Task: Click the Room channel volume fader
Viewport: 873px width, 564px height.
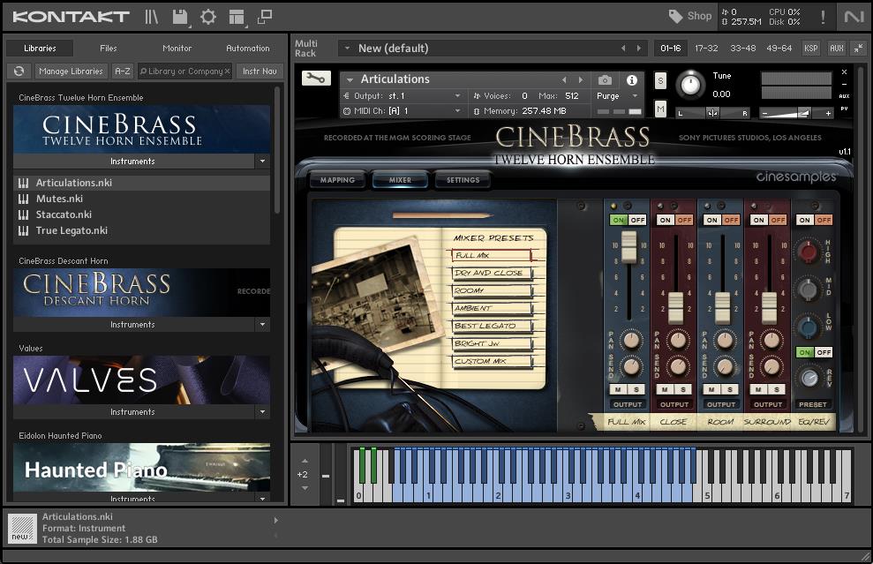Action: (x=722, y=306)
